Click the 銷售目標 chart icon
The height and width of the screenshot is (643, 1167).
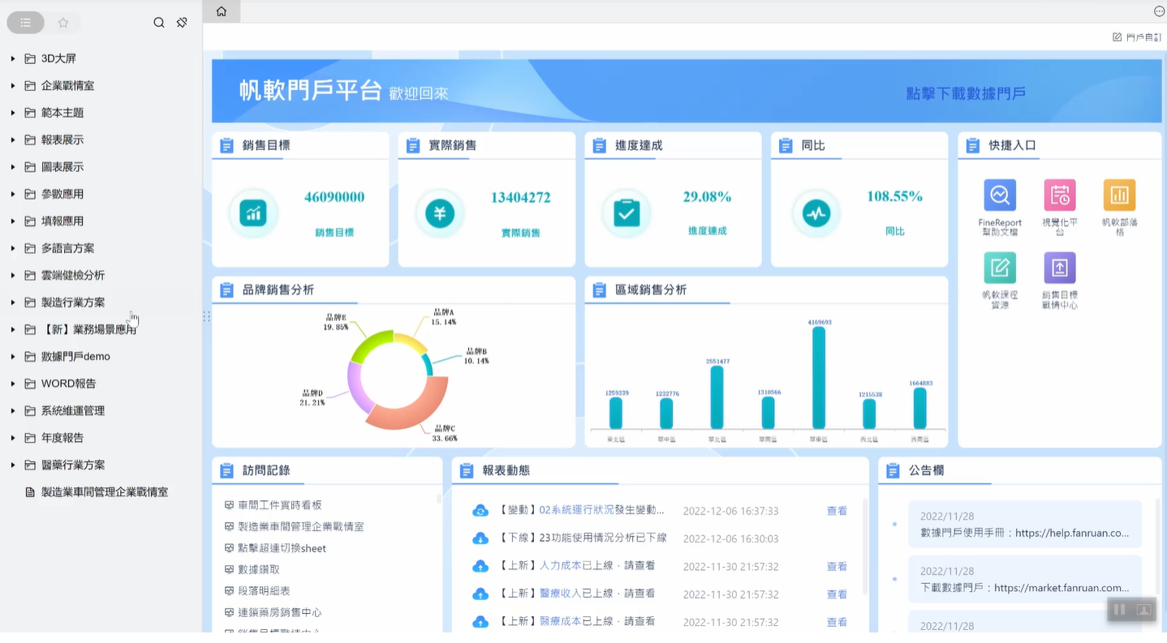click(253, 214)
